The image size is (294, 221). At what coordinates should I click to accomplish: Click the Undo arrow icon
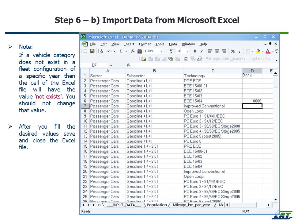coord(110,51)
